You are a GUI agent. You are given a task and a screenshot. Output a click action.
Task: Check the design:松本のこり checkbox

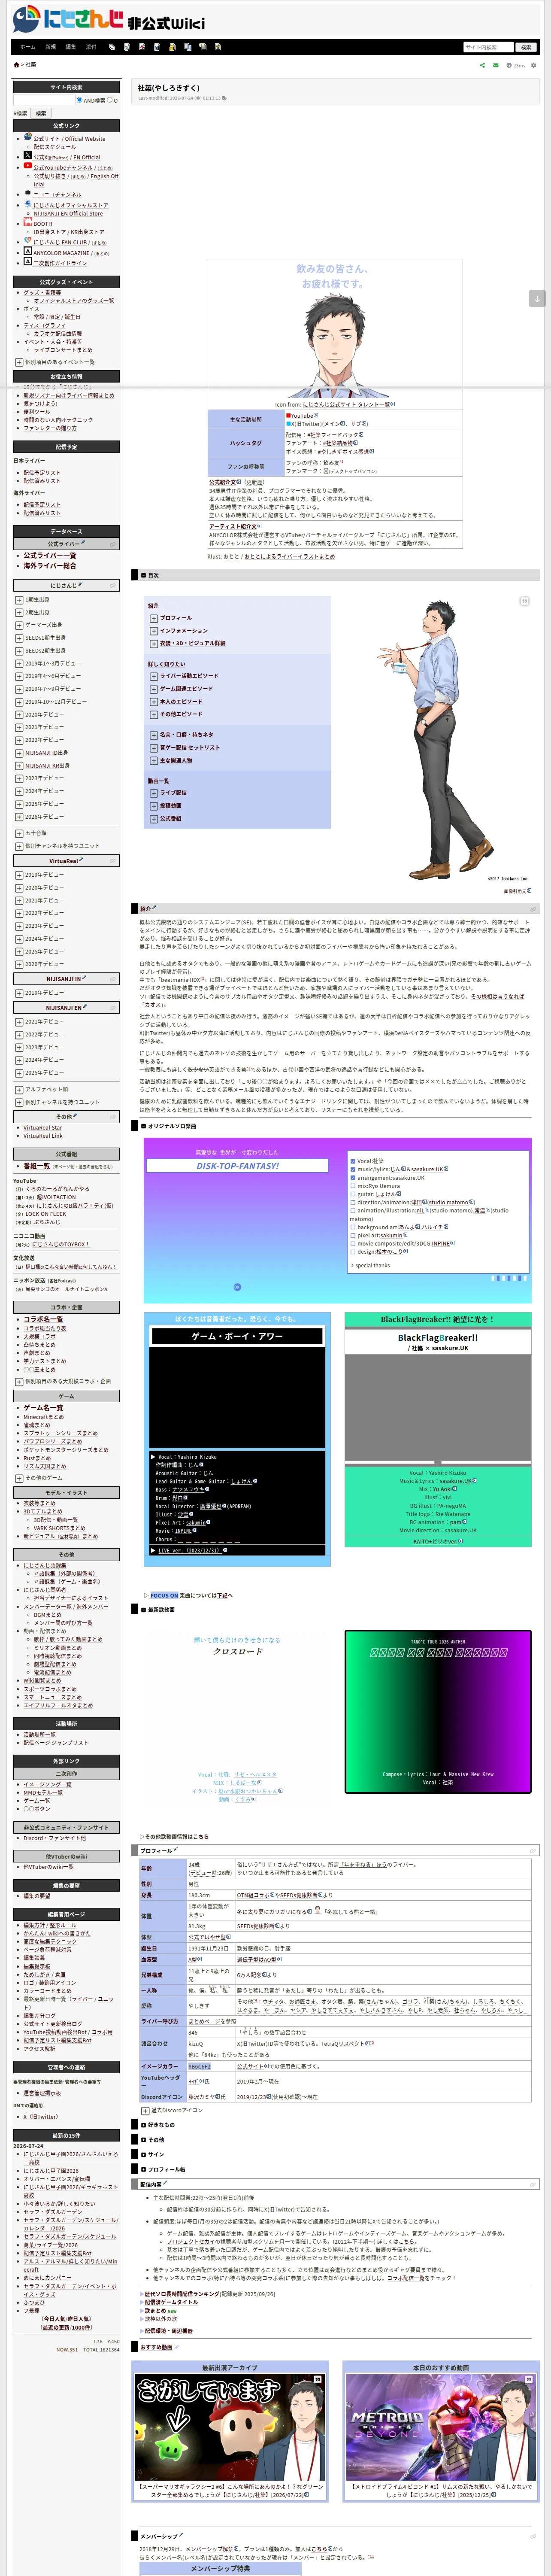[353, 1251]
